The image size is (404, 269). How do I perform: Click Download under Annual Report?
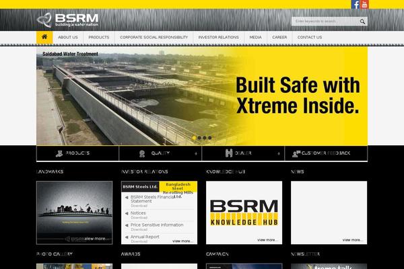click(139, 241)
